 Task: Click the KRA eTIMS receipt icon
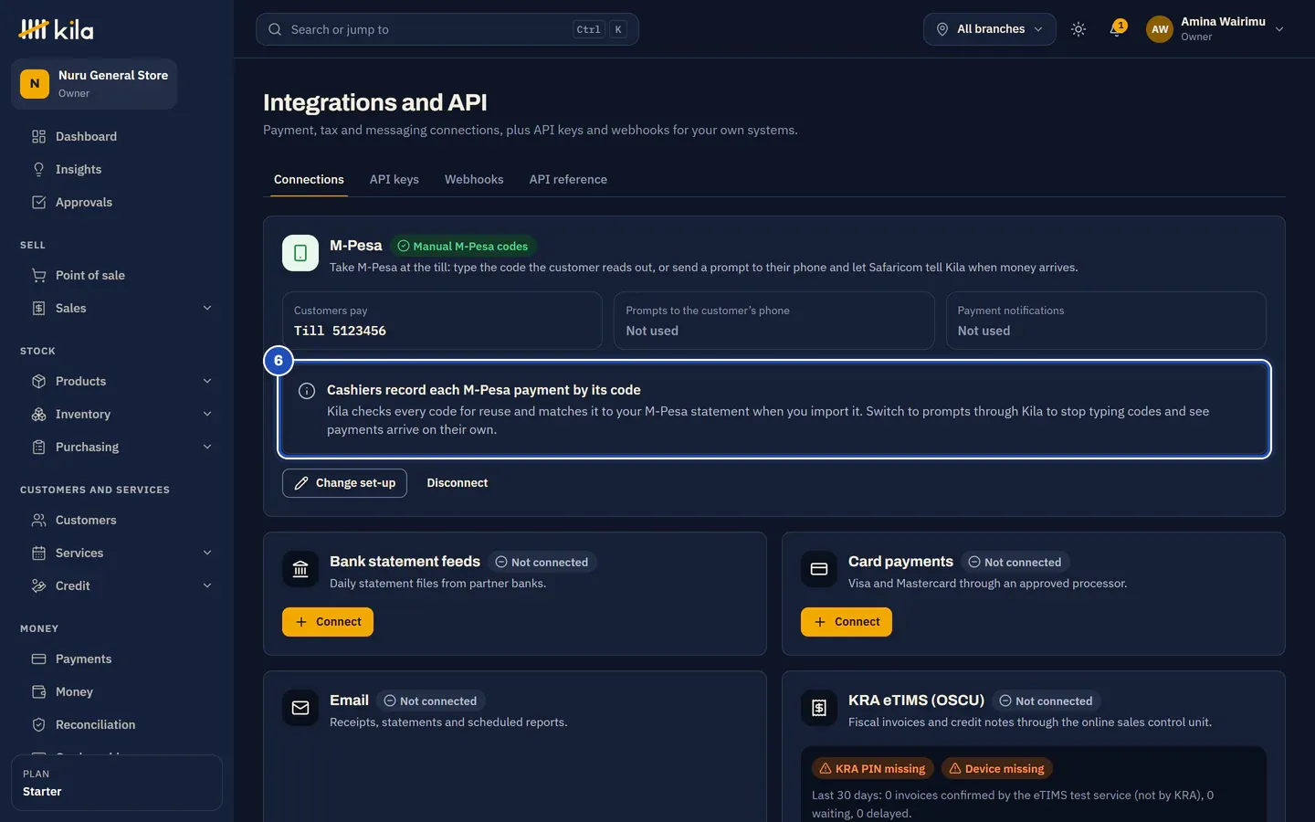[x=819, y=708]
